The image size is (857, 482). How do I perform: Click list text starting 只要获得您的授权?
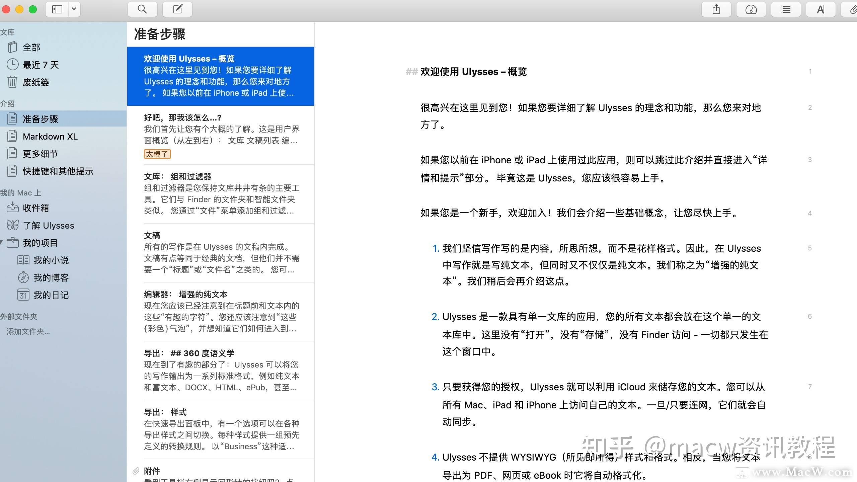(x=604, y=404)
